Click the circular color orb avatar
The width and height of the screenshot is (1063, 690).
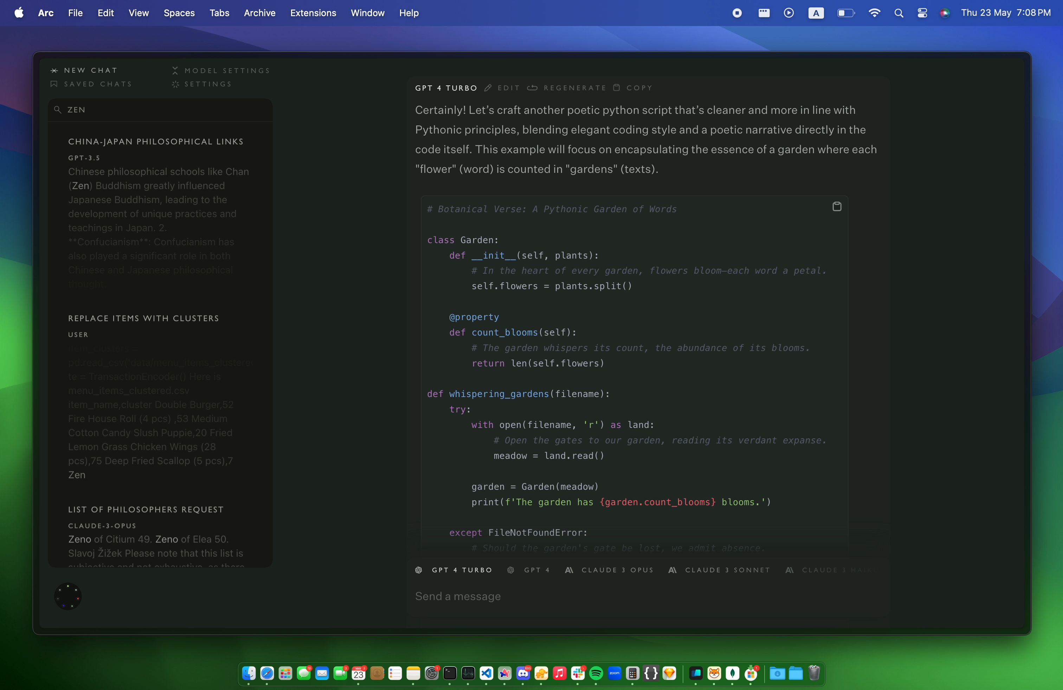(x=67, y=596)
